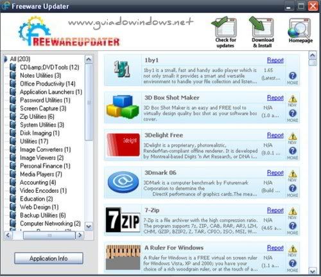
Task: Select System Utilities (3) category
Action: pos(42,125)
